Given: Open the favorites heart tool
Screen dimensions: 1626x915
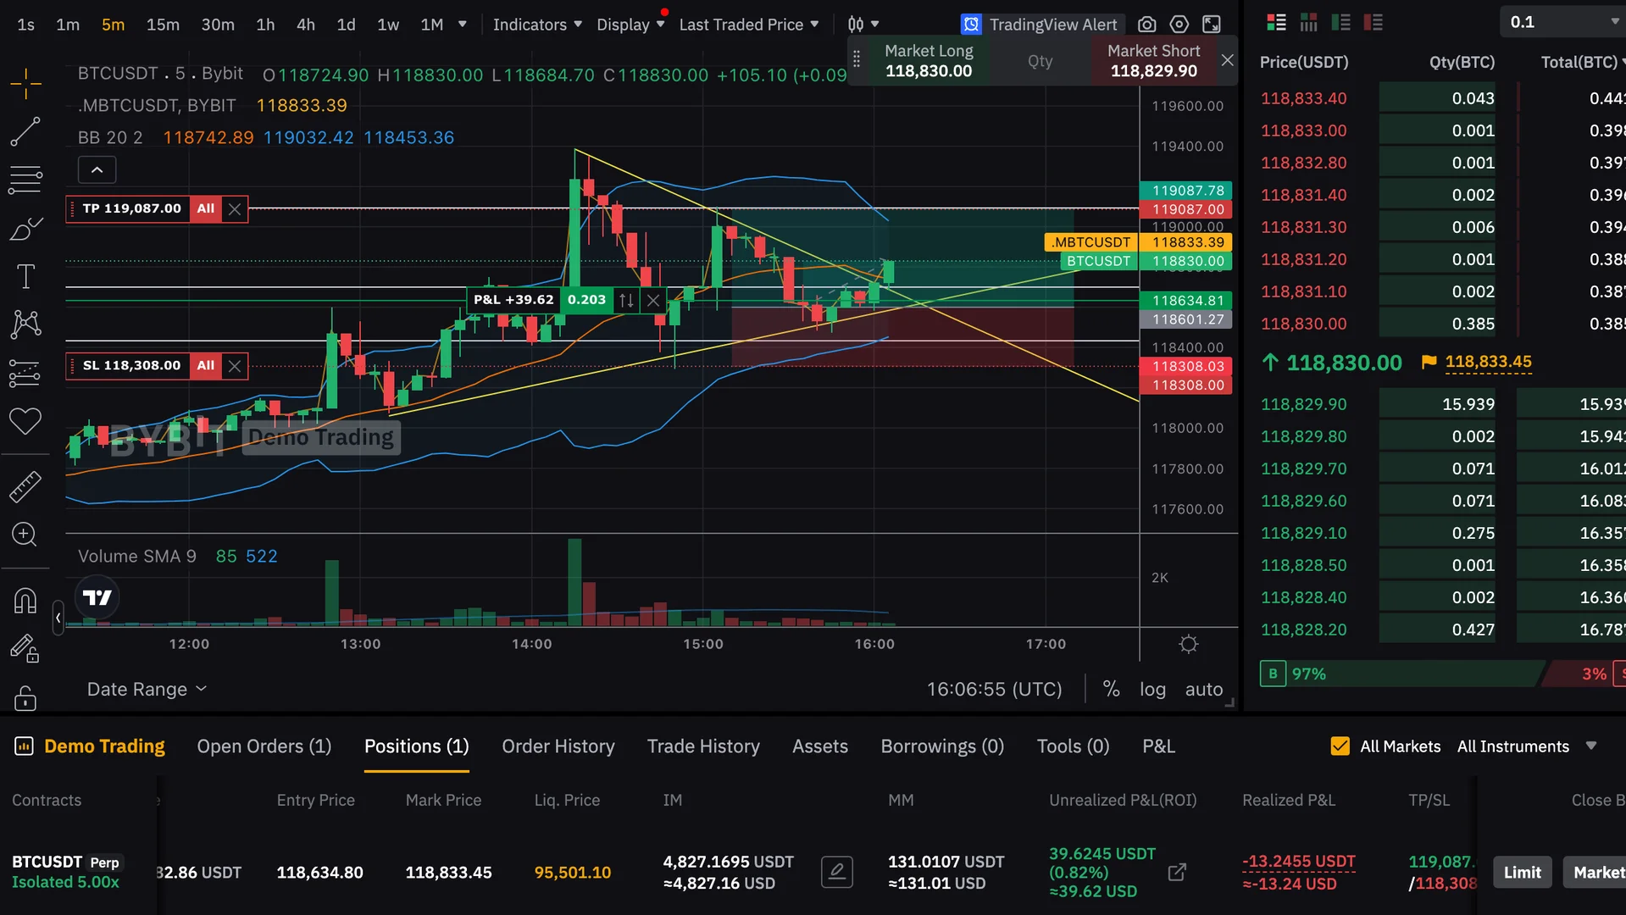Looking at the screenshot, I should pyautogui.click(x=25, y=421).
